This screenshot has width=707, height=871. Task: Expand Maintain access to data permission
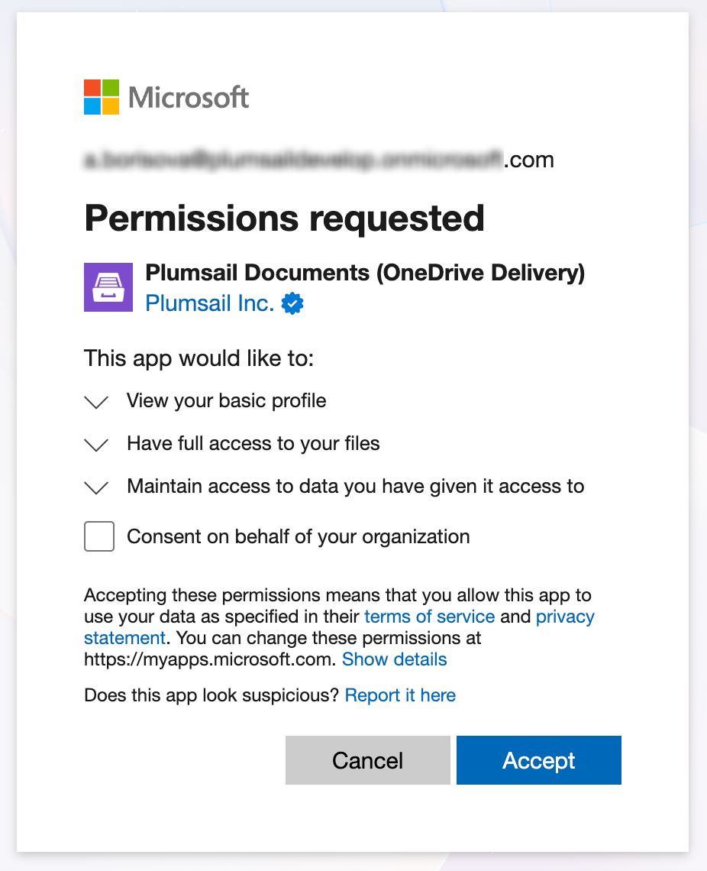[96, 487]
